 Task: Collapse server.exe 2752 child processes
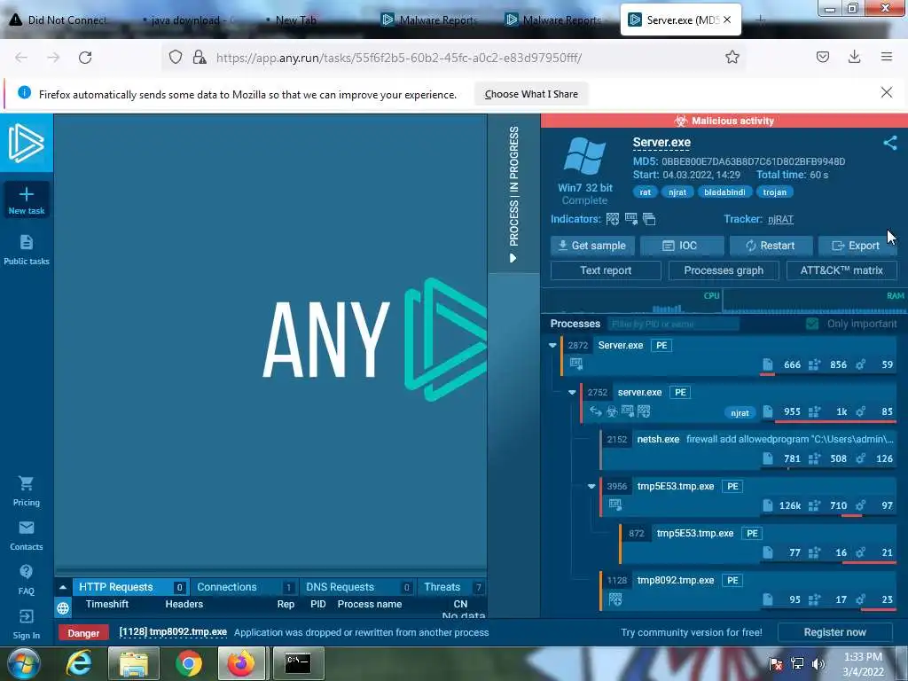[x=572, y=392]
